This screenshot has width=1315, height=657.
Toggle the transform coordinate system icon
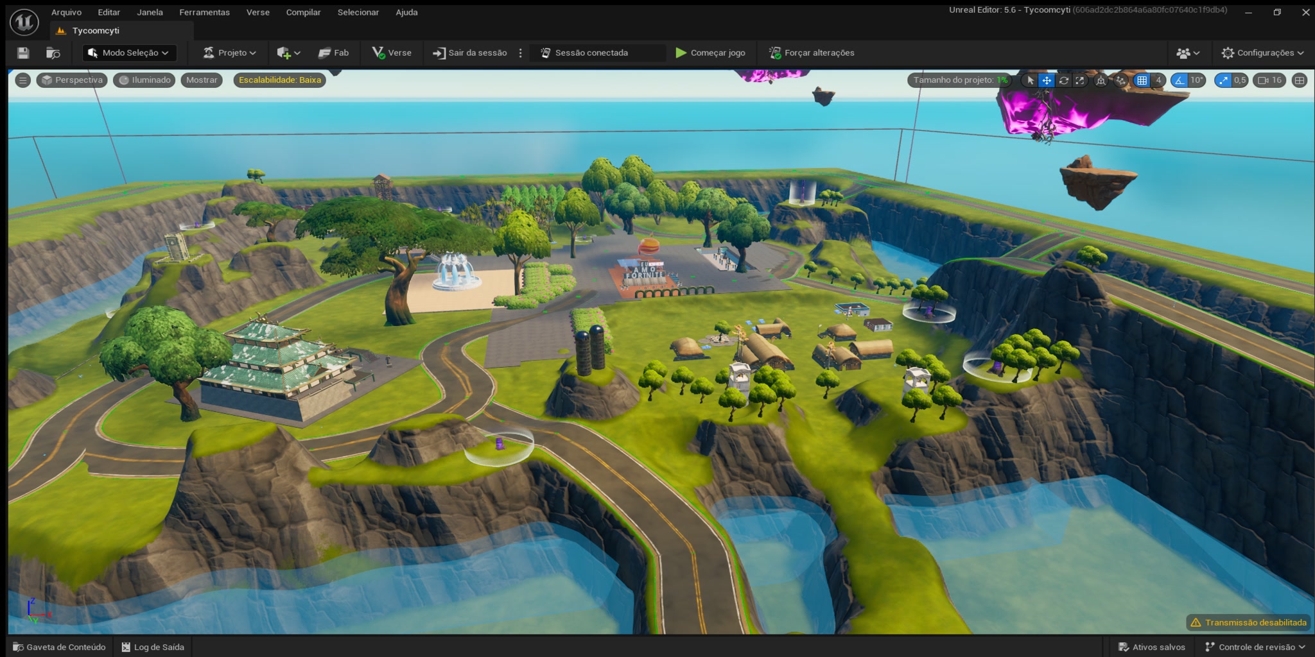coord(1101,80)
